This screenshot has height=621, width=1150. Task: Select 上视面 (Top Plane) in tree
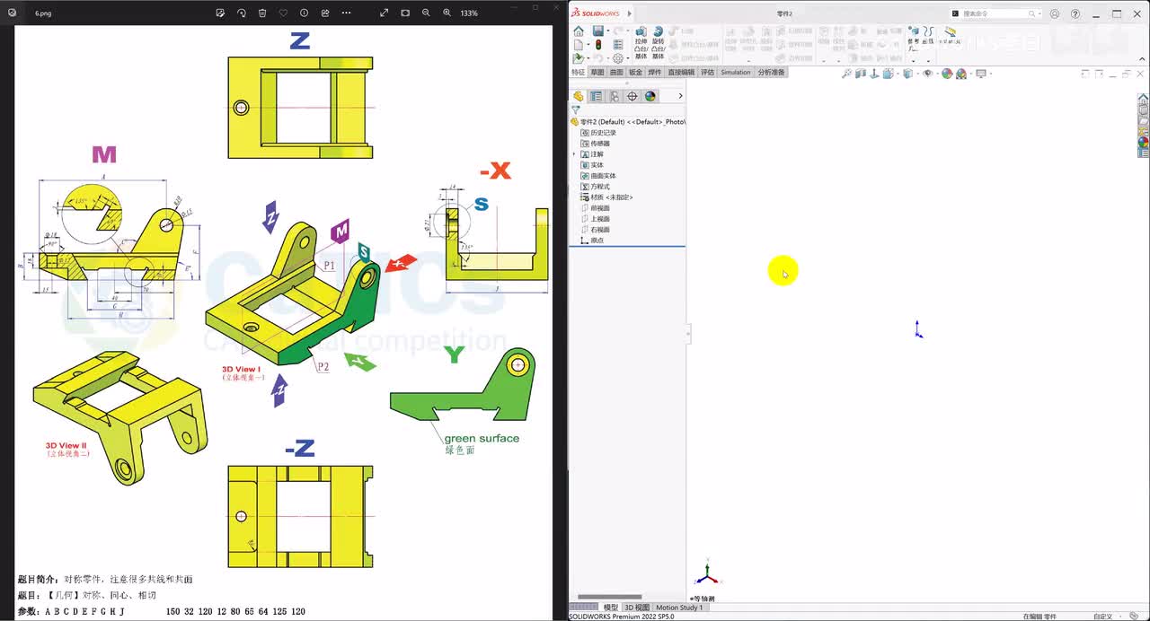tap(595, 219)
